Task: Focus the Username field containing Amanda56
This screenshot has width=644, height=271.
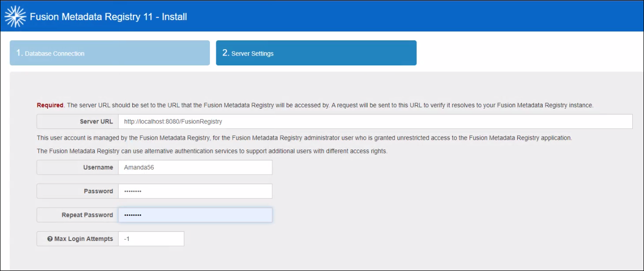Action: click(195, 168)
